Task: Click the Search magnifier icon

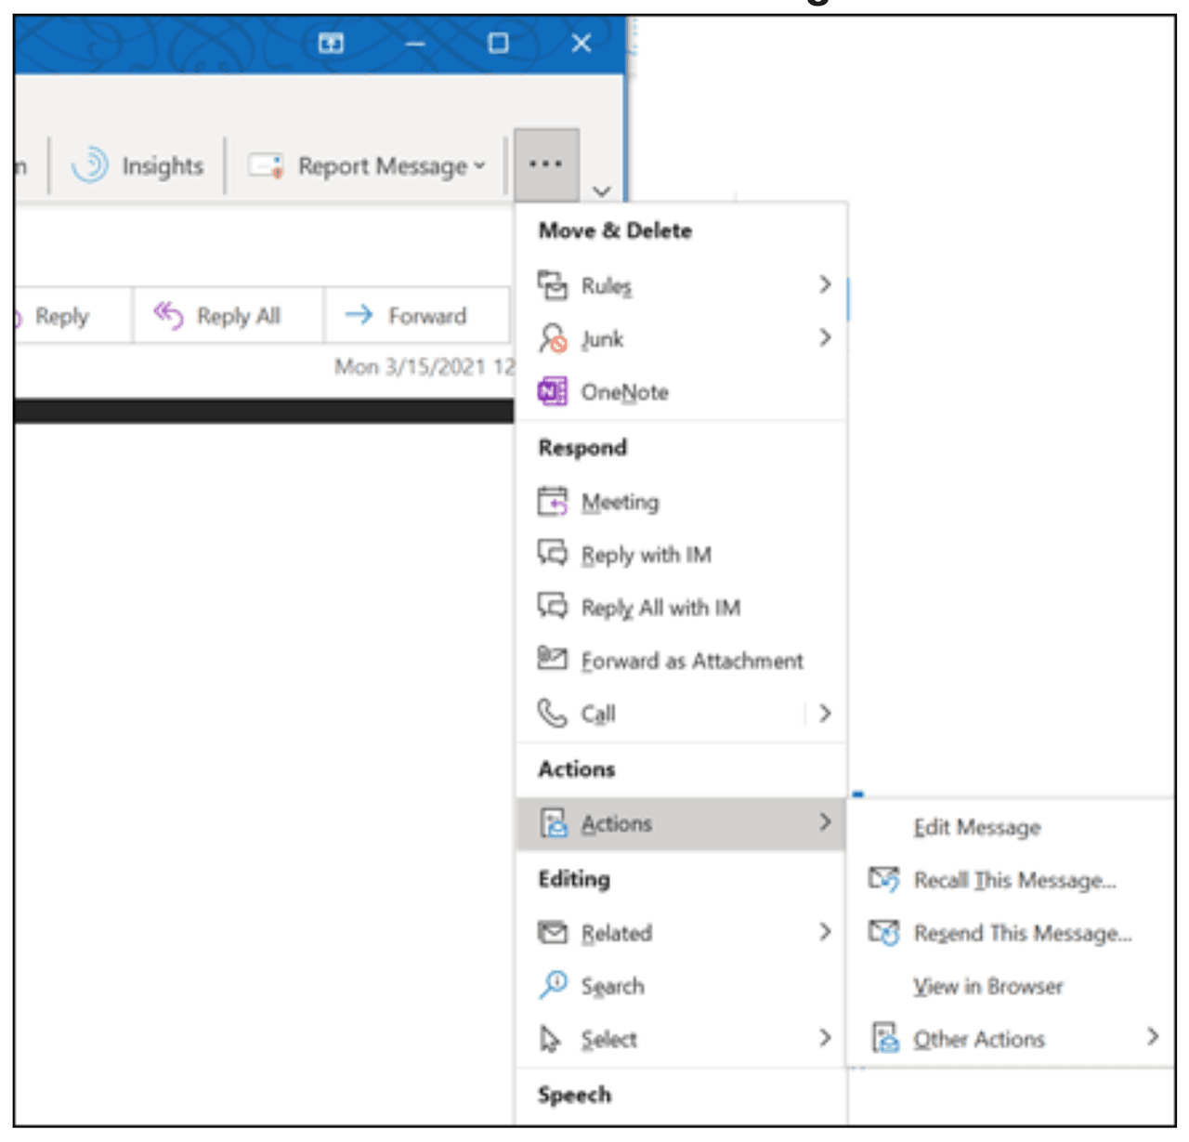Action: pyautogui.click(x=553, y=985)
